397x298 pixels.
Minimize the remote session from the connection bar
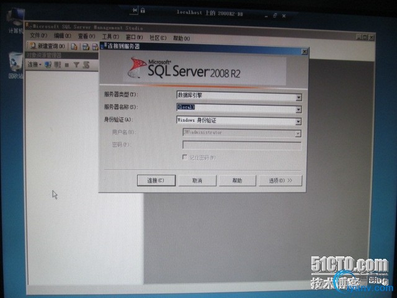tap(266, 16)
